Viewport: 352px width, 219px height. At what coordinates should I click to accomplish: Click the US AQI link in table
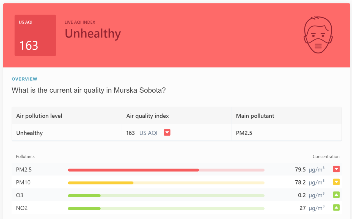pyautogui.click(x=148, y=133)
